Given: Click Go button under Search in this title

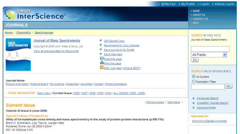Looking at the screenshot, I should [x=195, y=60].
